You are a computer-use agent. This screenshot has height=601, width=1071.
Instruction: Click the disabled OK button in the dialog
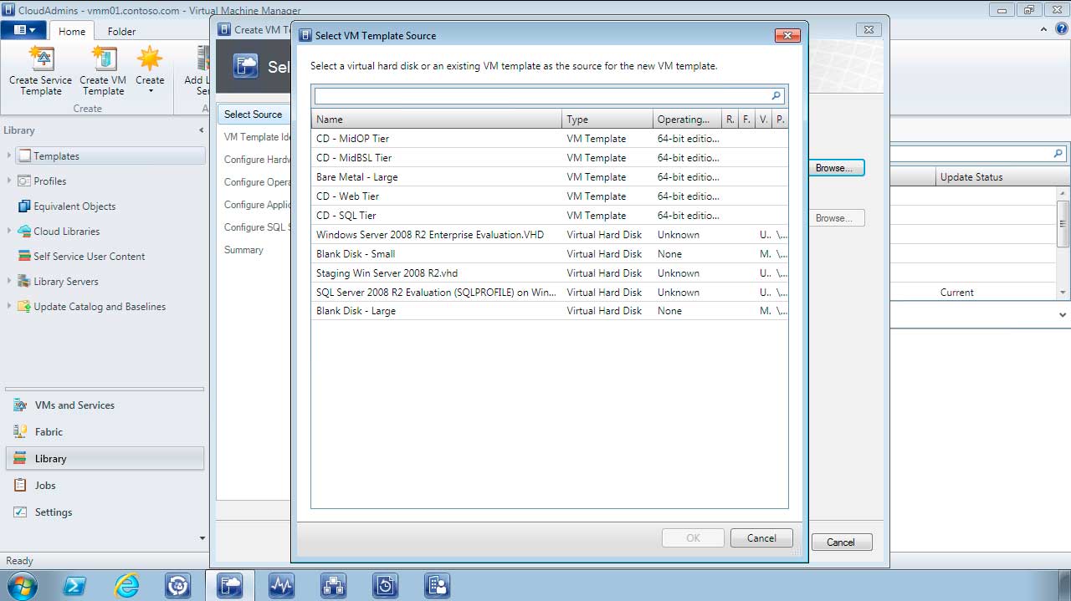pos(693,538)
